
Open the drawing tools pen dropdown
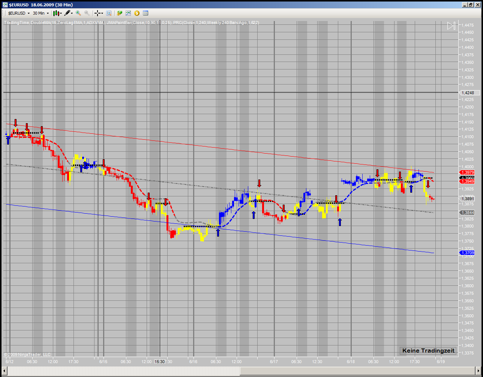point(69,13)
